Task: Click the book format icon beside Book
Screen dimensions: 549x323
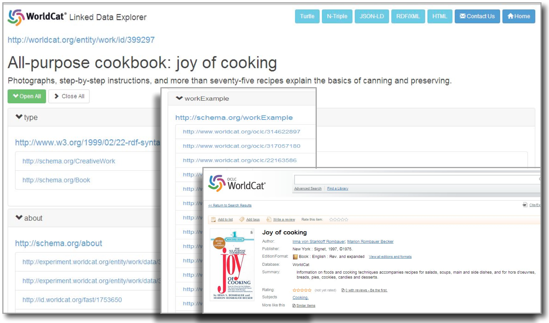Action: point(295,257)
